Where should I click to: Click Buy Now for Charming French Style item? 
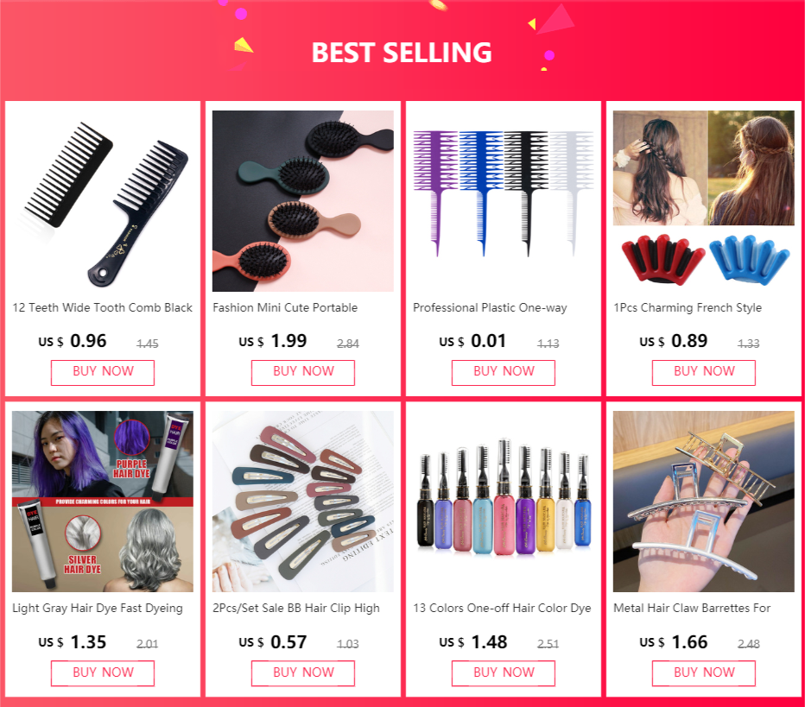coord(703,372)
